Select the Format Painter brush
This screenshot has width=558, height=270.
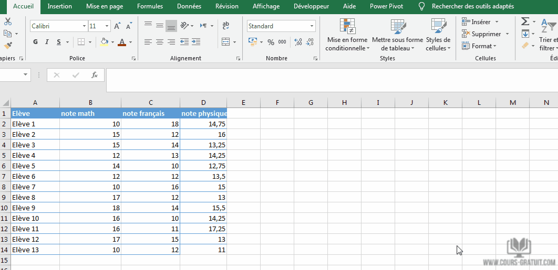tap(8, 46)
